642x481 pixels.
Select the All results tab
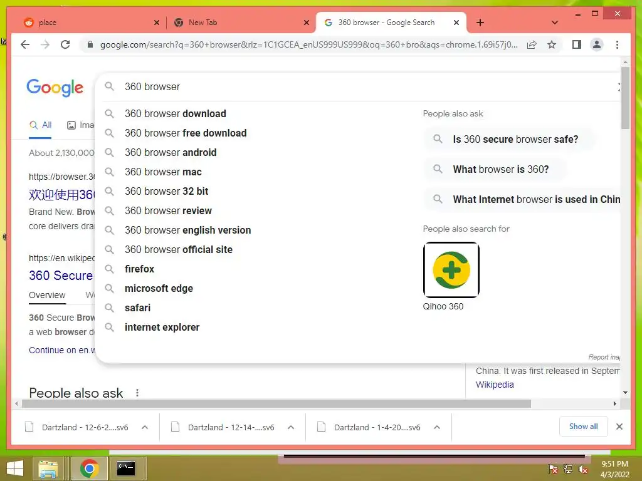tap(40, 125)
